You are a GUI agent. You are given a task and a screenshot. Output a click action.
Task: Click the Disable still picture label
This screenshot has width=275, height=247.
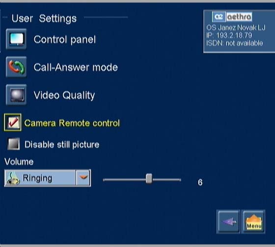click(62, 145)
